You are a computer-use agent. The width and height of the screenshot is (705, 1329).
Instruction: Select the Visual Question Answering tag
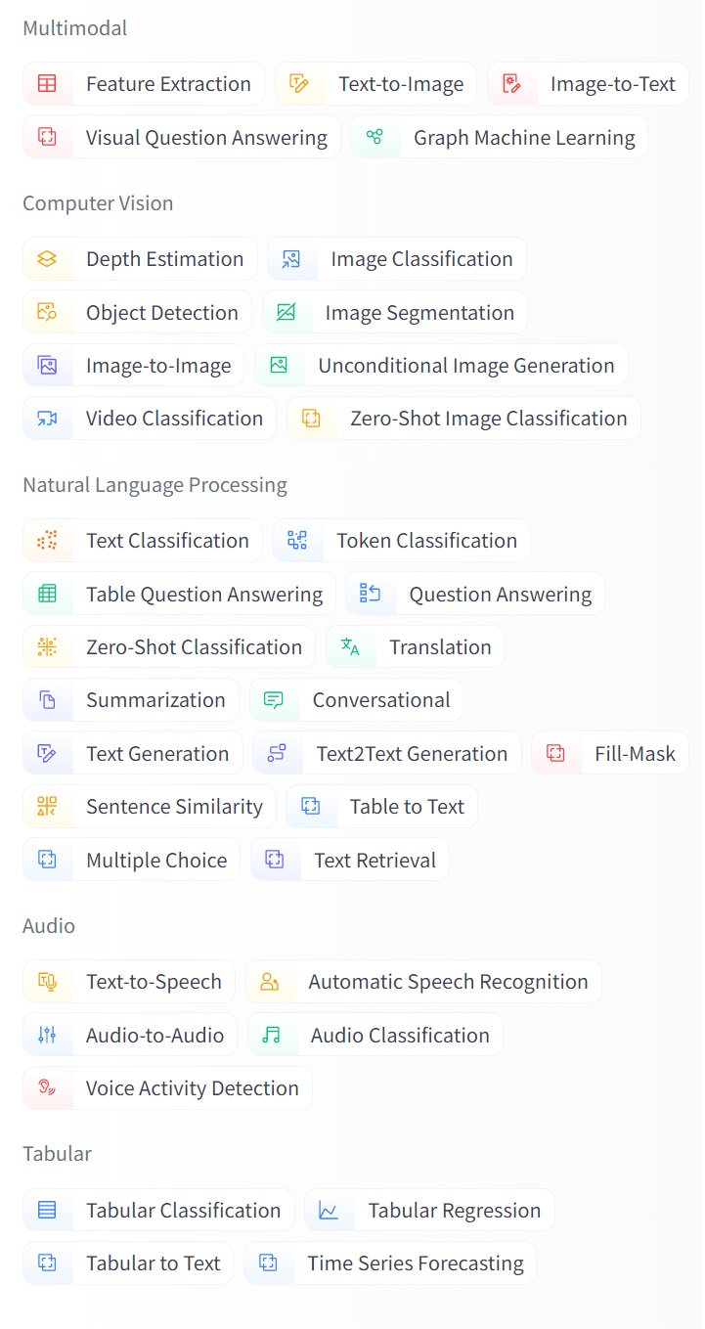pyautogui.click(x=182, y=137)
